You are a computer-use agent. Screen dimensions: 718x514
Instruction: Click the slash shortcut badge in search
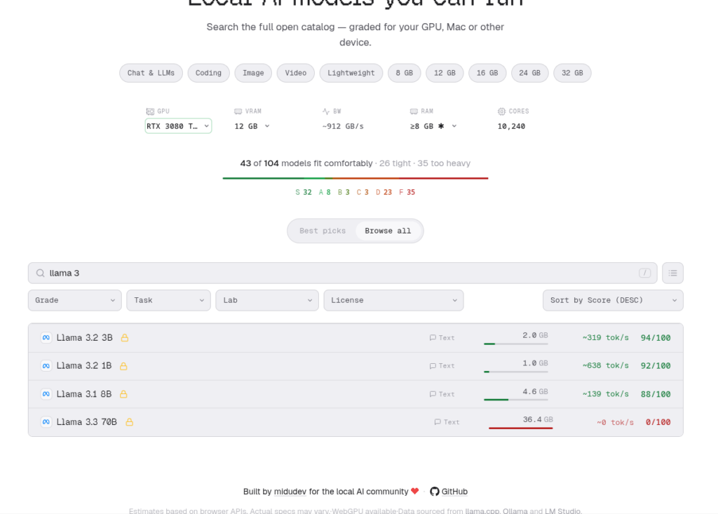coord(645,273)
